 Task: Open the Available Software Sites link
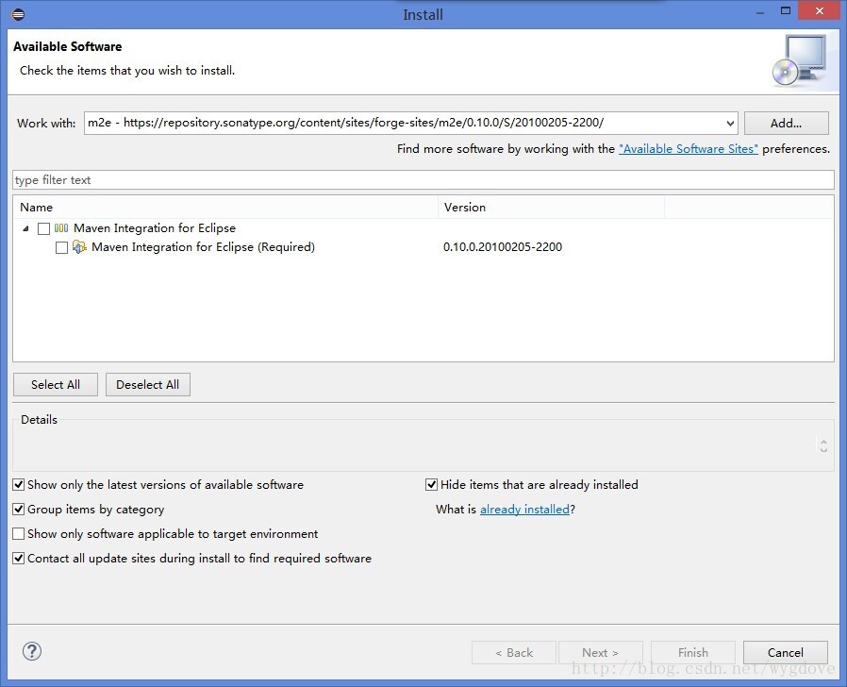click(688, 149)
